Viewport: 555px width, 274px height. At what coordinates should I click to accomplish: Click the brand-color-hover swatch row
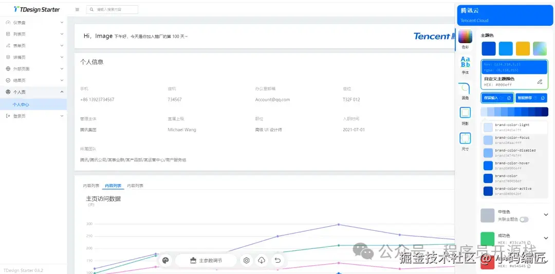[514, 166]
